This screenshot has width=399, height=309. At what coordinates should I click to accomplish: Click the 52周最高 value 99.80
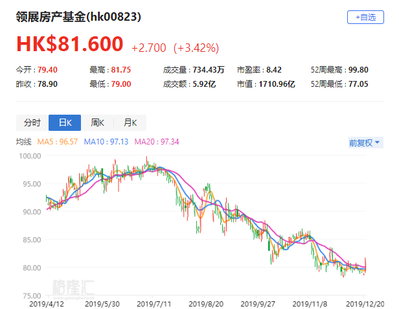coord(360,69)
